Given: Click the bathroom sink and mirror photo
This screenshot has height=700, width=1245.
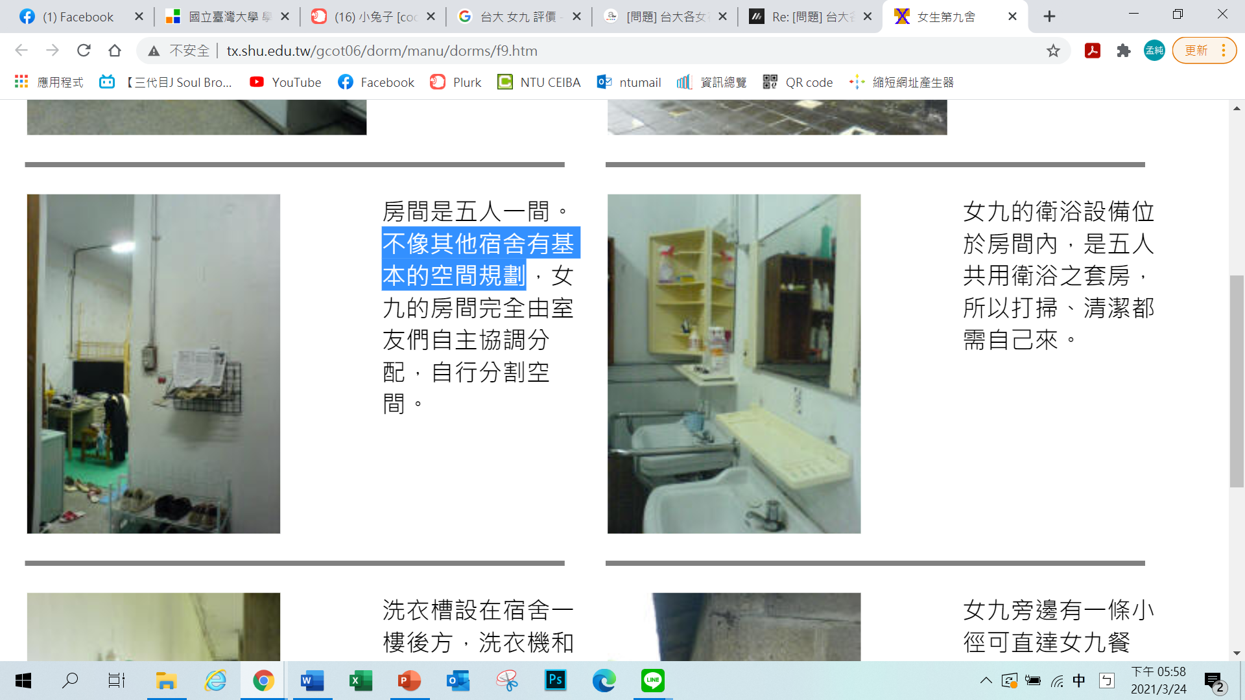Looking at the screenshot, I should (734, 364).
